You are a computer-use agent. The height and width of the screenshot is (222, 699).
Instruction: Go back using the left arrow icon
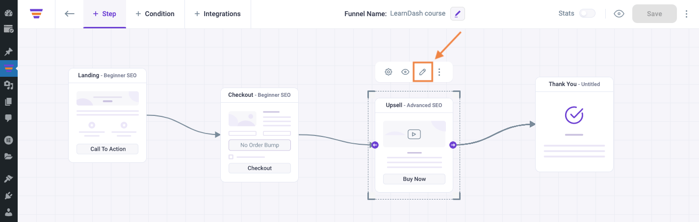pos(70,14)
